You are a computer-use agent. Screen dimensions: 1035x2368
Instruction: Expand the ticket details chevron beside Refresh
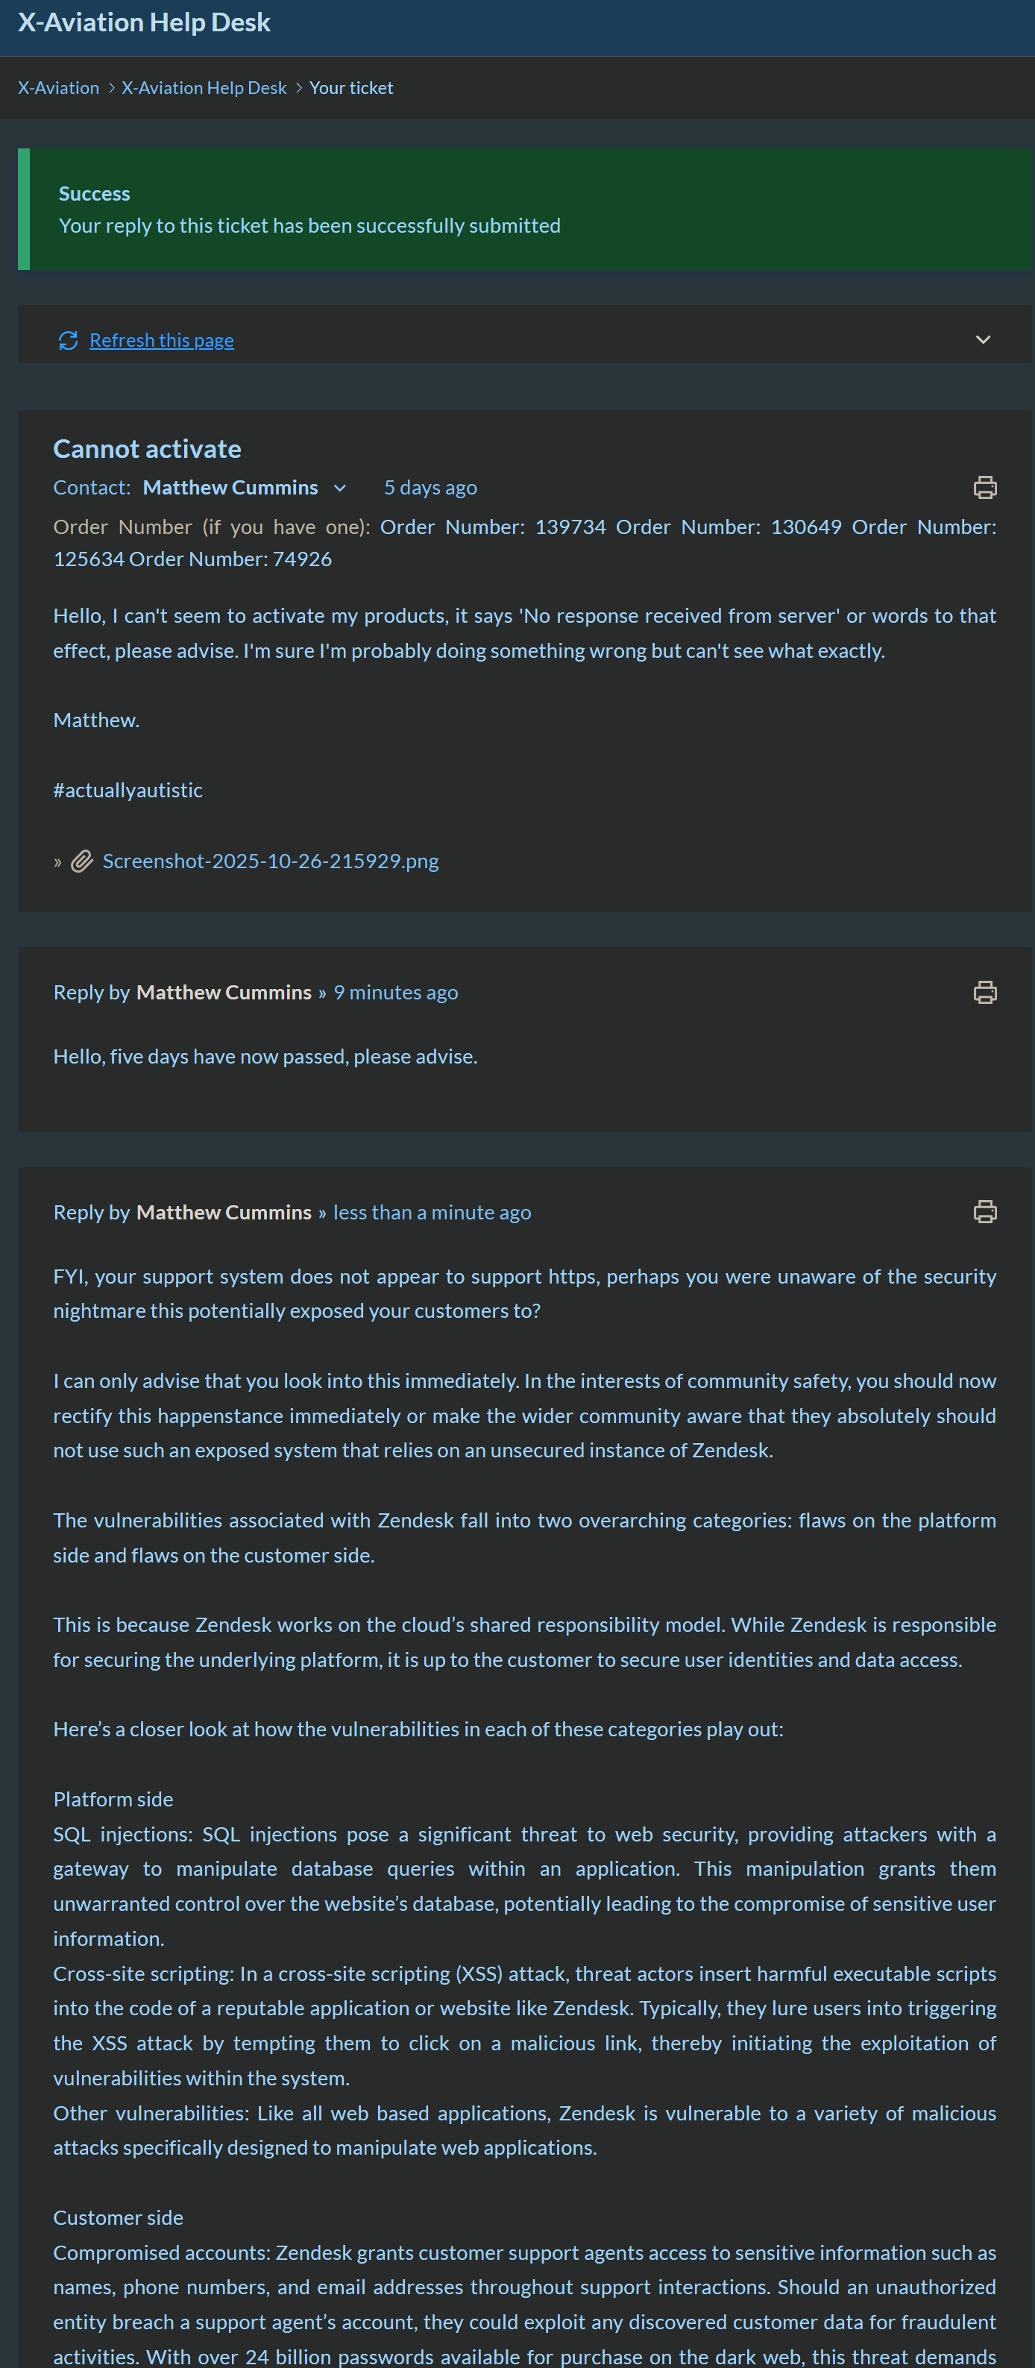[983, 340]
